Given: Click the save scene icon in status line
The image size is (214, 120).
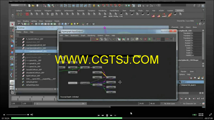Looking at the screenshot, I should [x=37, y=6].
